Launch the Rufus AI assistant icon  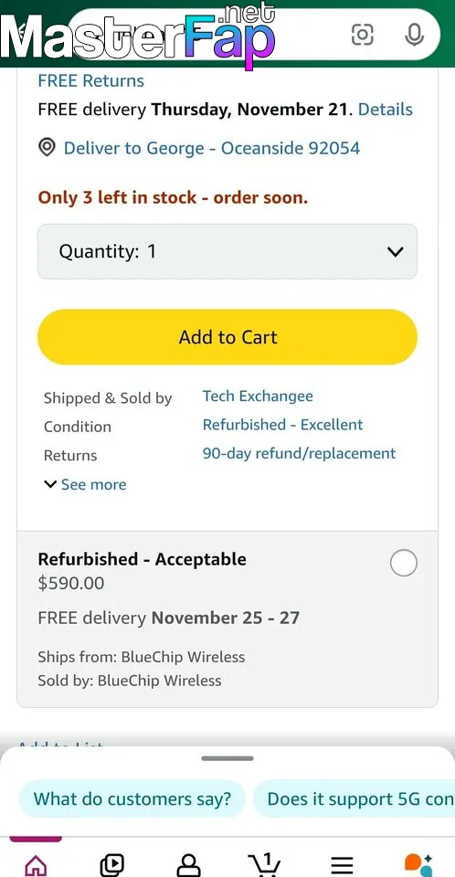[418, 865]
